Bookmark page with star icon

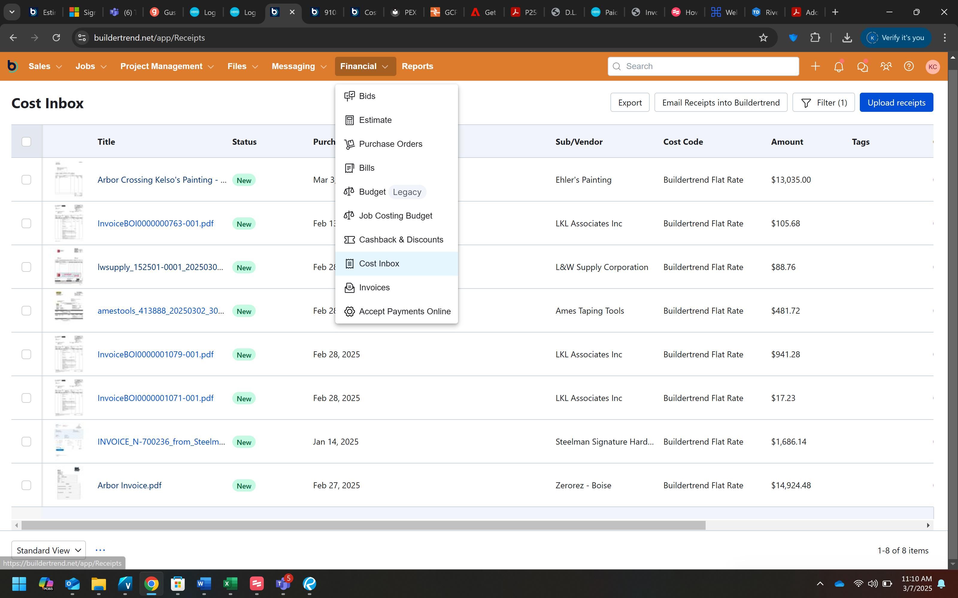click(763, 38)
